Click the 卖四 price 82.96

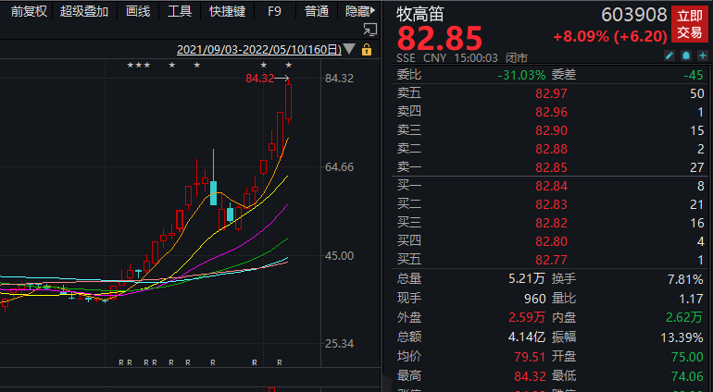(x=551, y=112)
